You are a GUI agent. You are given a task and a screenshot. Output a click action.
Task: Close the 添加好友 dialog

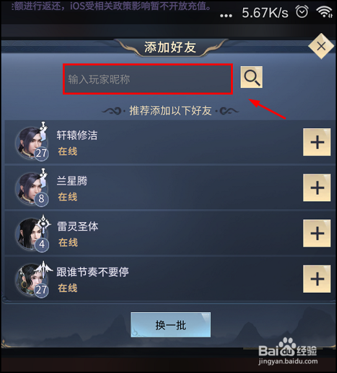pos(321,46)
